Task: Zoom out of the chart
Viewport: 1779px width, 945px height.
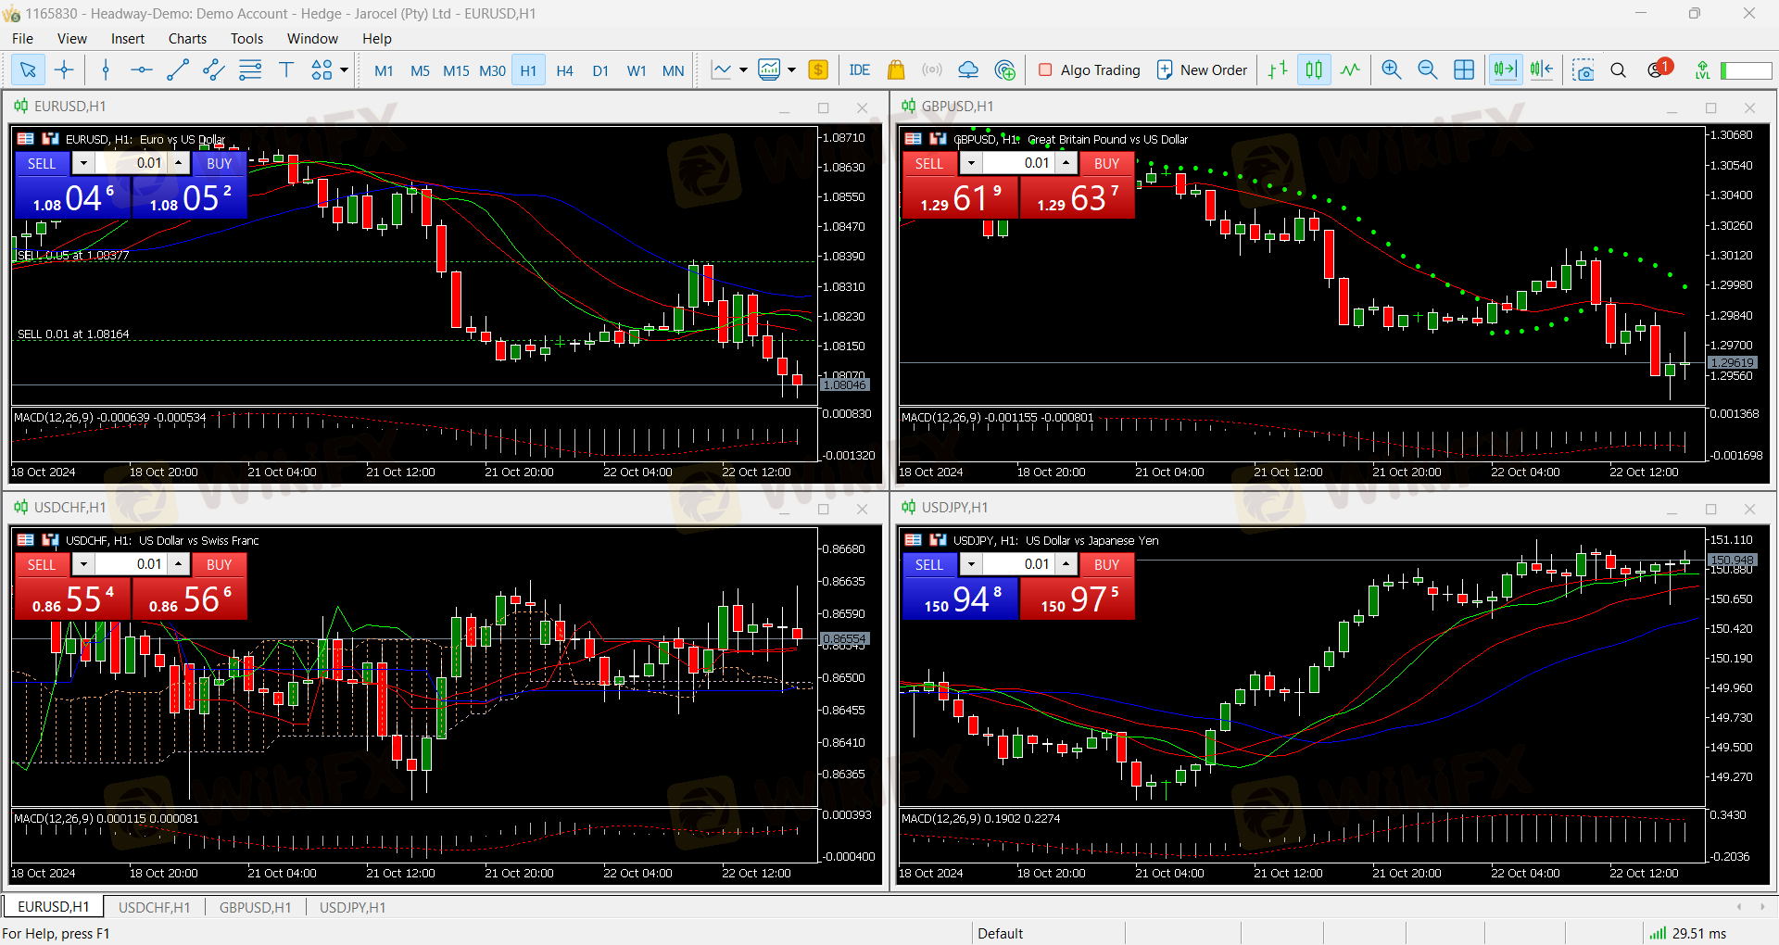Action: (x=1428, y=69)
